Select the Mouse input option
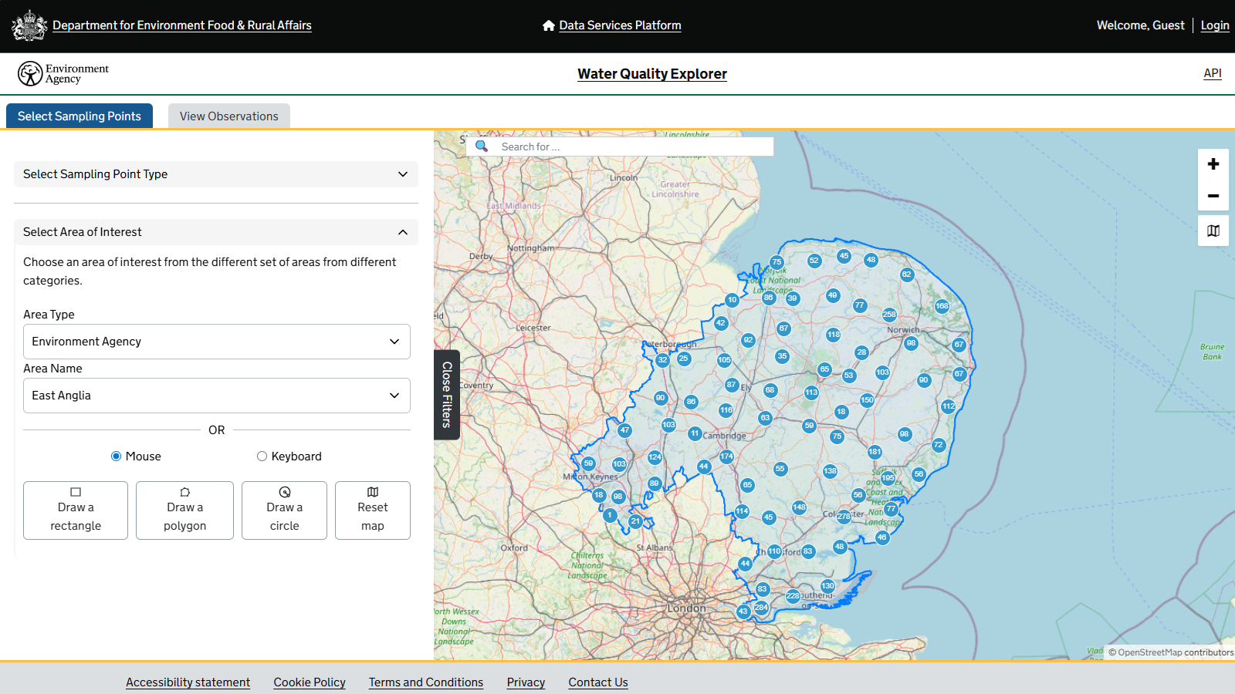 click(117, 456)
